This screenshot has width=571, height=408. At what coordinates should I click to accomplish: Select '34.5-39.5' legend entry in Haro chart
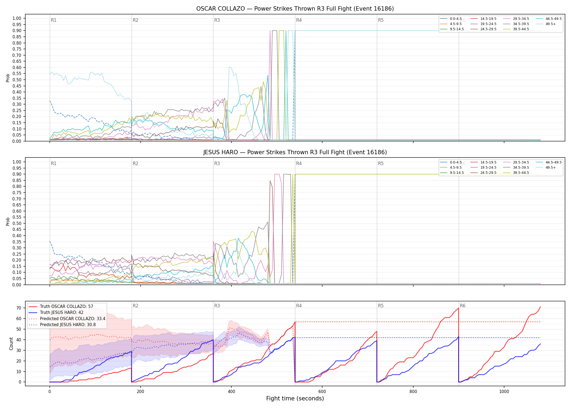click(516, 168)
